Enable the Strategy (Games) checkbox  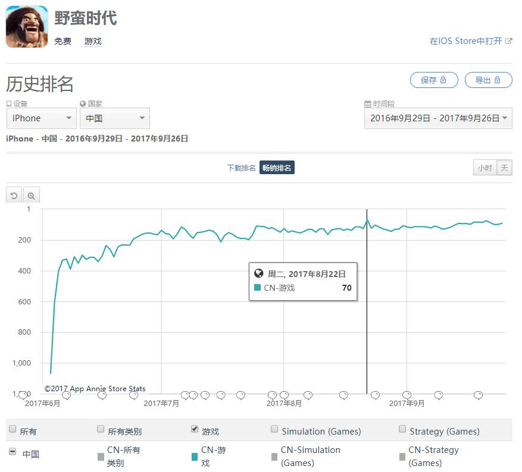tap(402, 429)
